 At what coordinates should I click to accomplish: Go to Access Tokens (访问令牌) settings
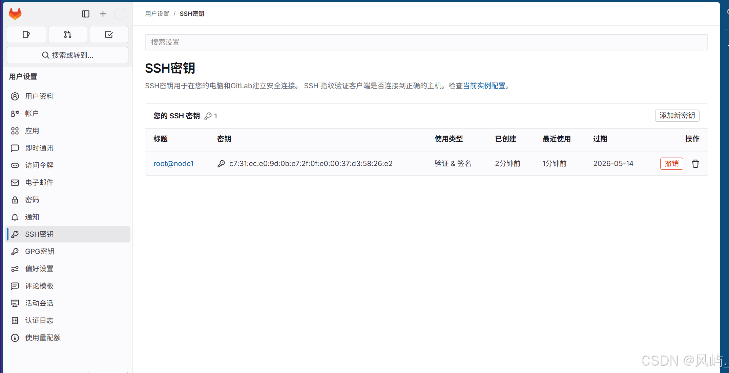tap(39, 165)
